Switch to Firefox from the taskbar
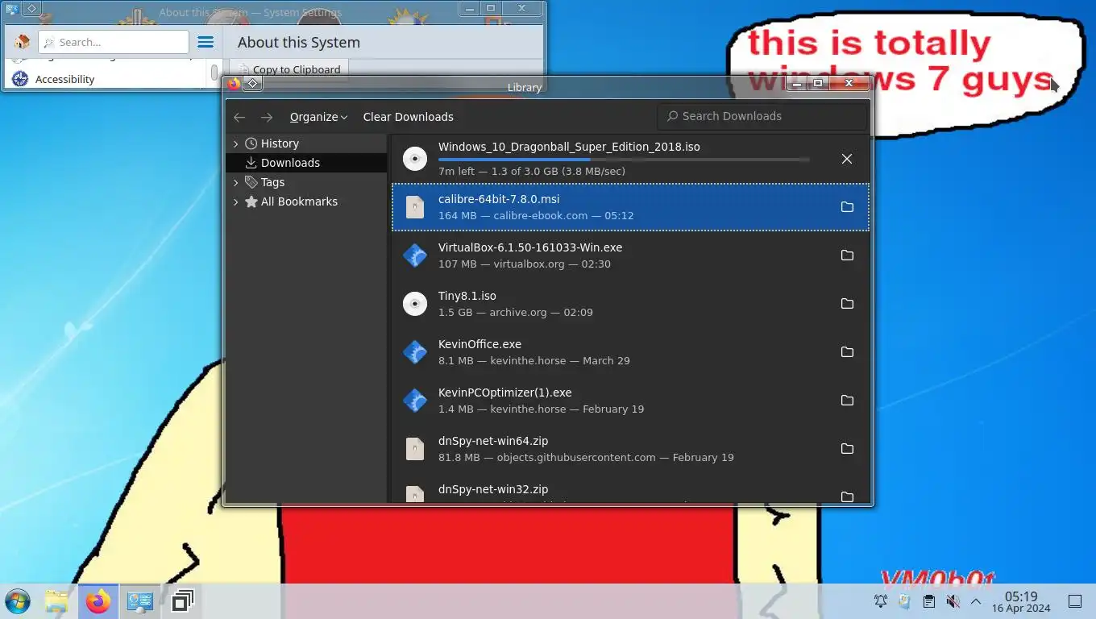1096x619 pixels. pos(98,601)
